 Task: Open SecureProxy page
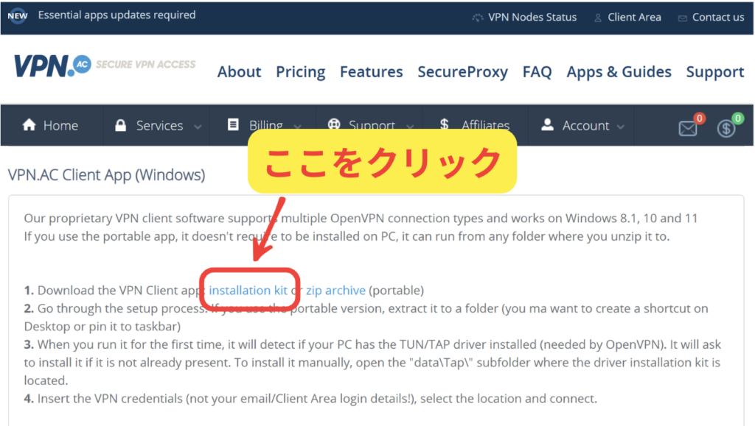462,72
